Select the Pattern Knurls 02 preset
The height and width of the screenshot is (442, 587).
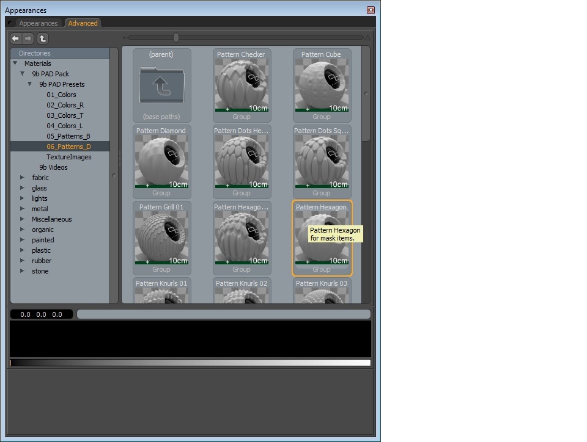click(x=242, y=291)
